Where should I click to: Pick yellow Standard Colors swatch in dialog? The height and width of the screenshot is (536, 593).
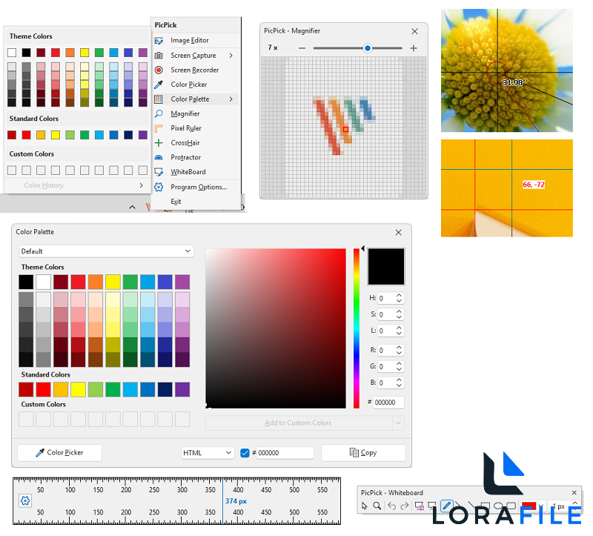tap(79, 390)
